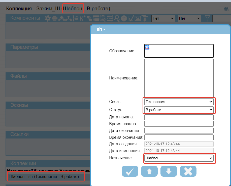Click the image picture icon in toolbar
This screenshot has width=231, height=186.
[x=138, y=18]
